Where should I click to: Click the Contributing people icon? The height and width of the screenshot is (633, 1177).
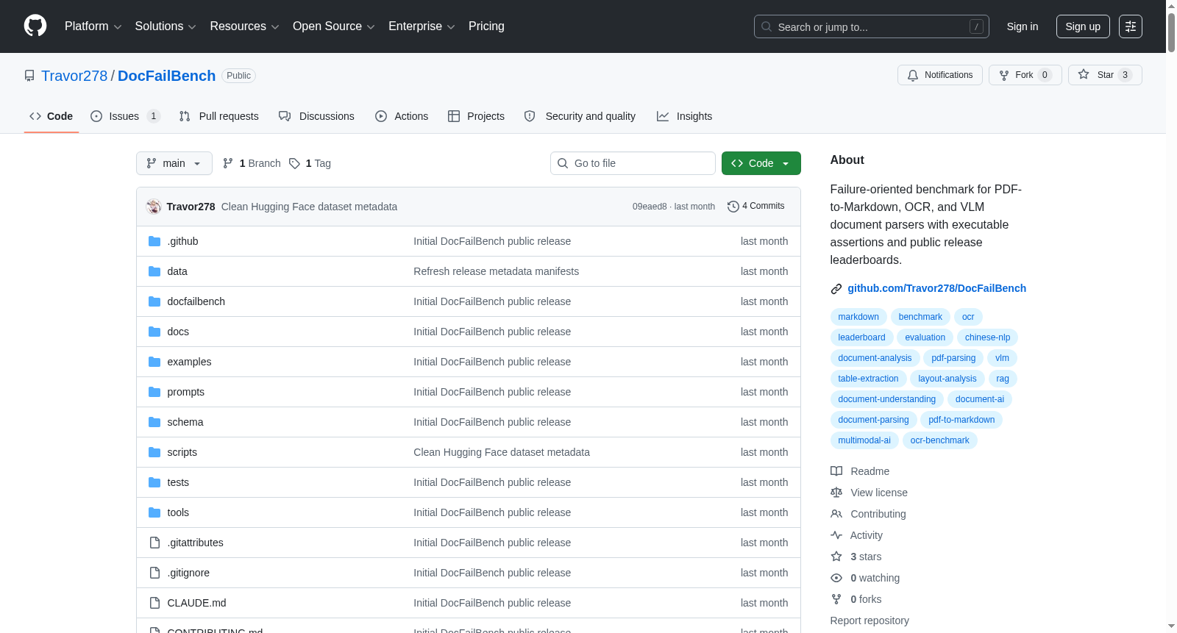(836, 514)
